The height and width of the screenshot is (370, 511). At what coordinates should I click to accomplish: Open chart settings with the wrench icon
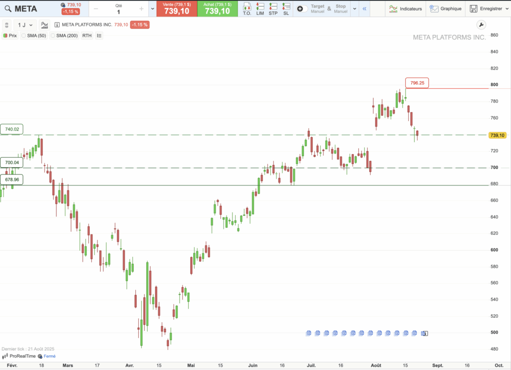click(x=481, y=25)
